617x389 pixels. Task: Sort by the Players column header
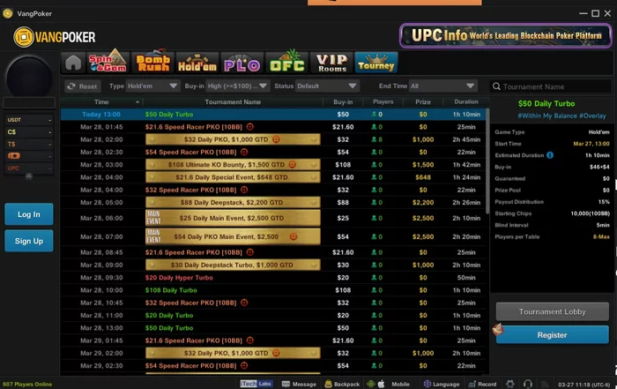383,102
